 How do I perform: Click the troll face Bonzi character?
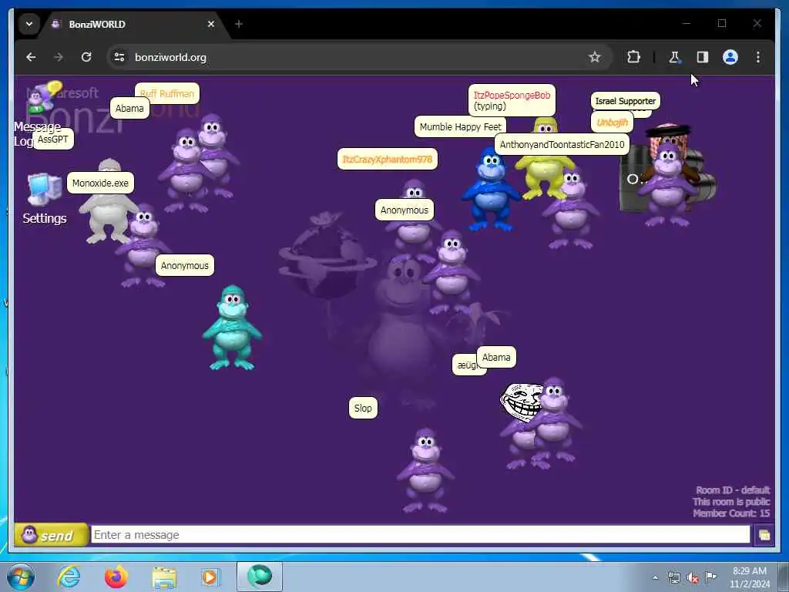click(522, 401)
